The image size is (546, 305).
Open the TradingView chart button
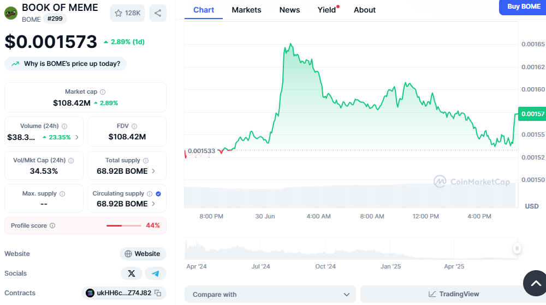click(x=453, y=294)
